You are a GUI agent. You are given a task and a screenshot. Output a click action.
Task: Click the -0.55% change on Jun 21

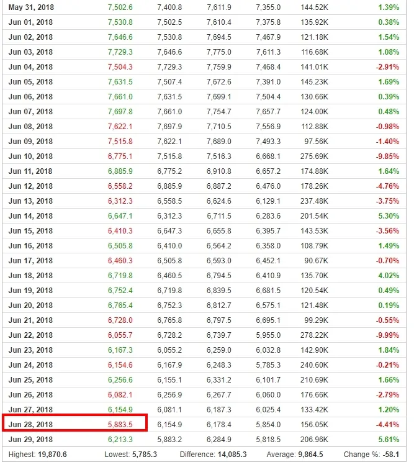click(x=387, y=320)
